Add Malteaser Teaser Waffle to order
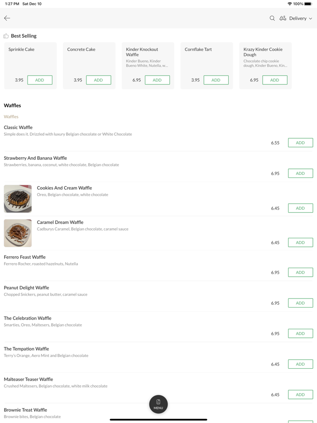The width and height of the screenshot is (317, 423). pyautogui.click(x=300, y=394)
